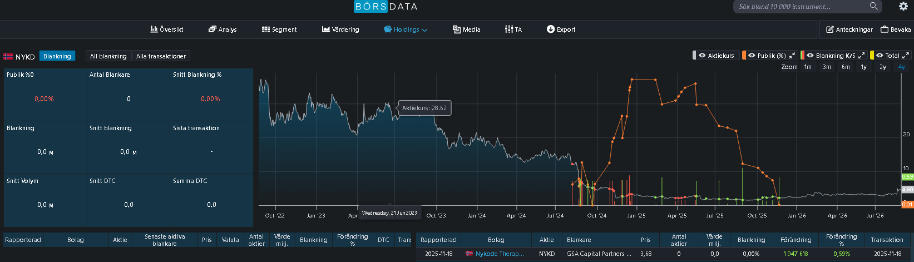Collapse the Publik (%) chart axis
914x262 pixels.
(792, 56)
